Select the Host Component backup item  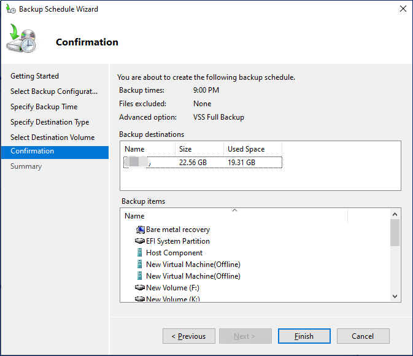click(x=174, y=253)
